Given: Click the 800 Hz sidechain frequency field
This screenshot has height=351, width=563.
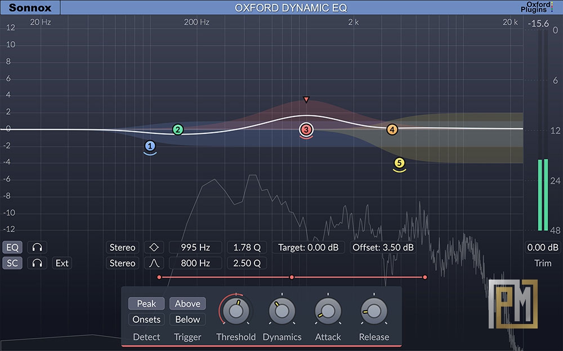Looking at the screenshot, I should point(195,263).
